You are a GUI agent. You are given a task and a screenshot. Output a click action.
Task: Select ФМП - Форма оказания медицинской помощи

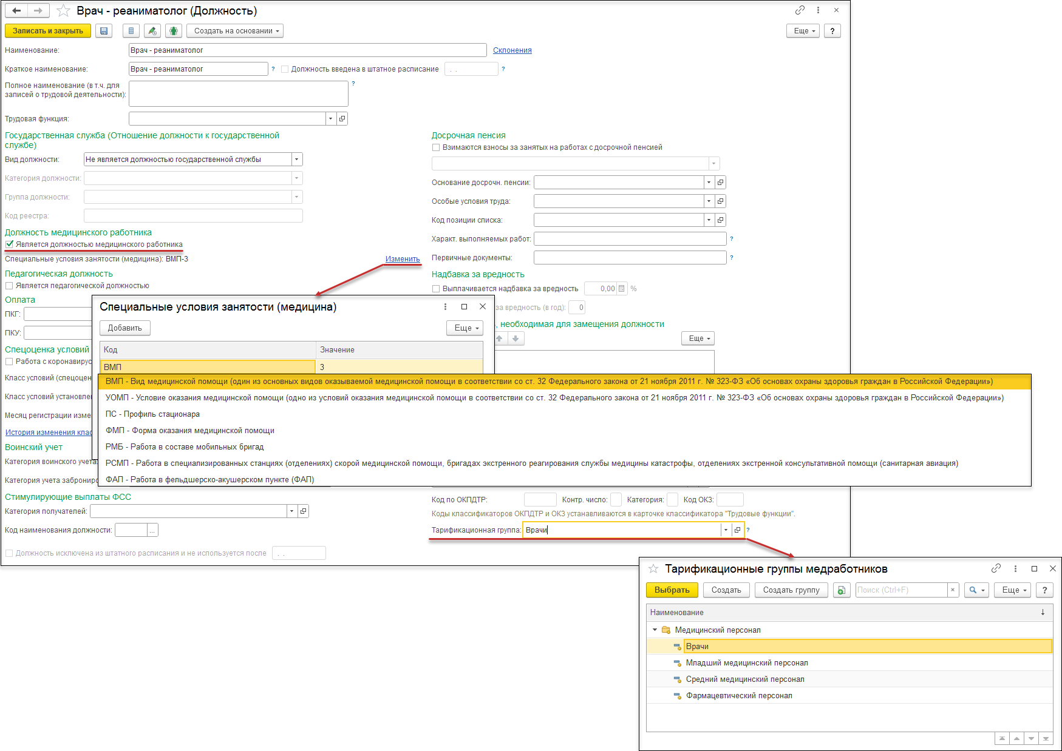tap(565, 431)
